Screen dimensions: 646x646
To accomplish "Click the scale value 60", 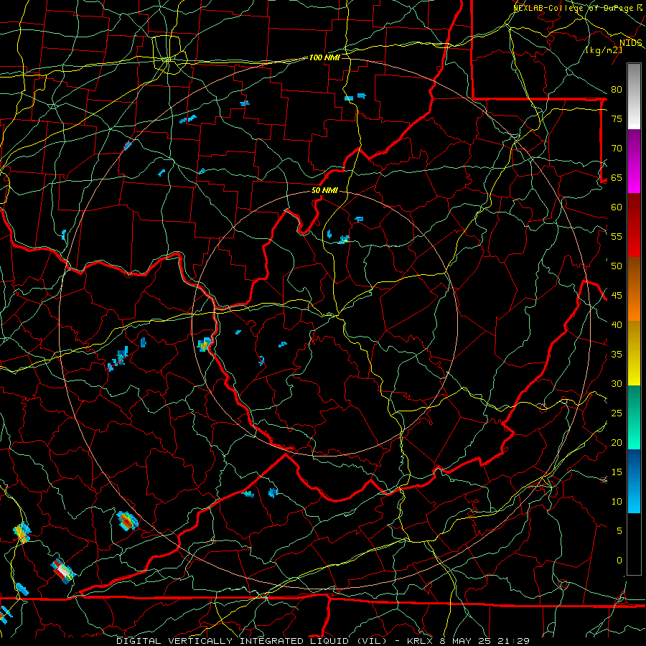I will 617,207.
